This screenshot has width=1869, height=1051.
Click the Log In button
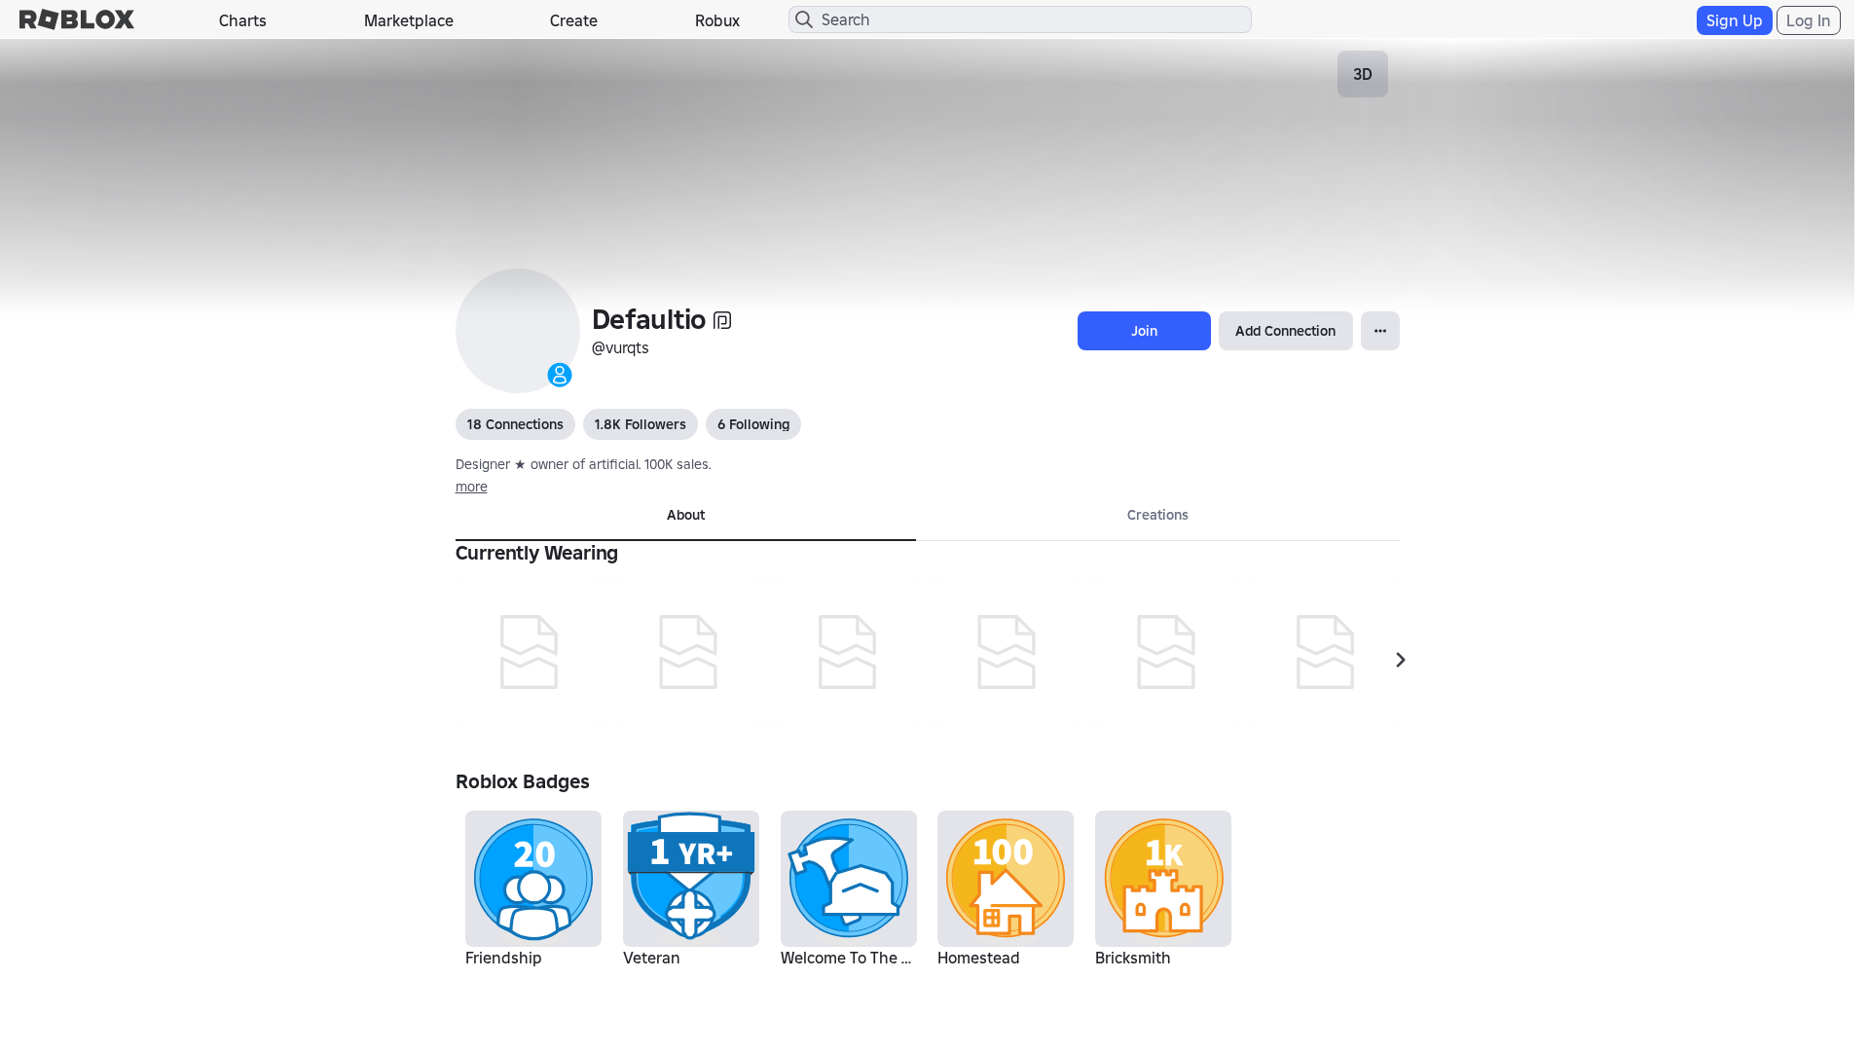point(1808,20)
